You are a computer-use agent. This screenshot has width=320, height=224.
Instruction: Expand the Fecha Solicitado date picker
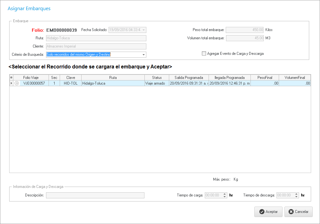tap(143, 30)
